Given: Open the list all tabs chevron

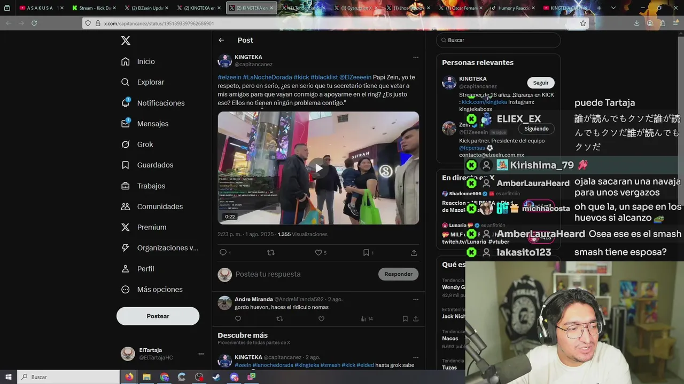Looking at the screenshot, I should click(x=613, y=8).
